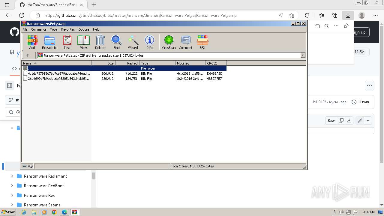
Task: Select the parent folder '..' row
Action: (x=124, y=68)
